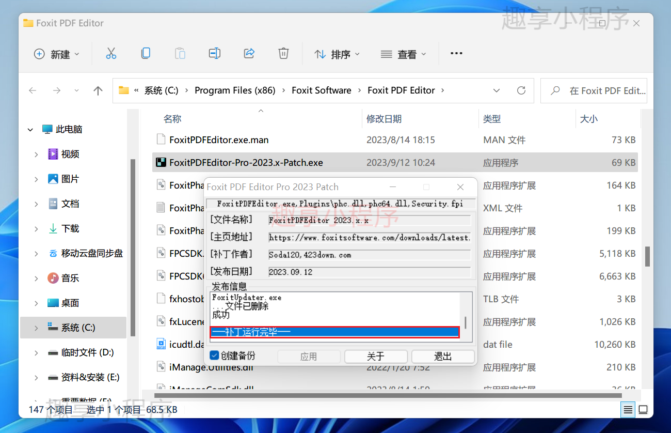671x433 pixels.
Task: Click the Share icon in toolbar
Action: [x=249, y=53]
